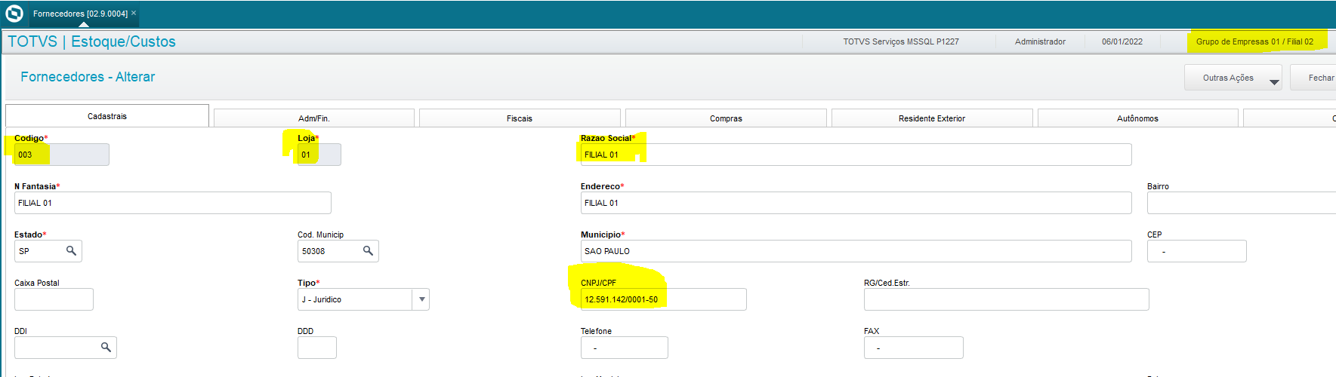Click Grupo de Empresas 01 / Filial 02
Image resolution: width=1336 pixels, height=377 pixels.
click(1254, 41)
